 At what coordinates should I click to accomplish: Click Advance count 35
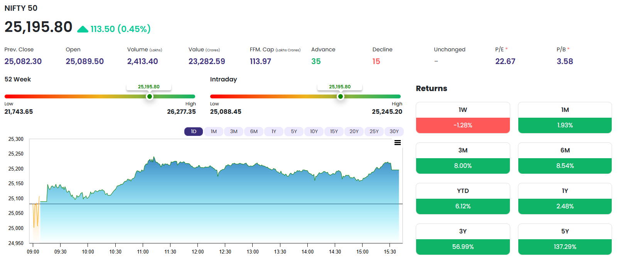point(316,61)
